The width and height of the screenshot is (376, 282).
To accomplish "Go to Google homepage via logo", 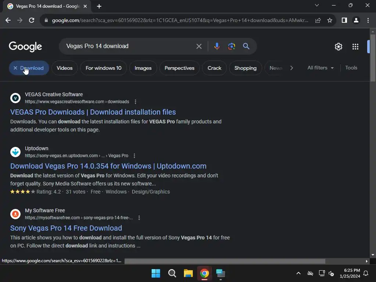I will [25, 47].
